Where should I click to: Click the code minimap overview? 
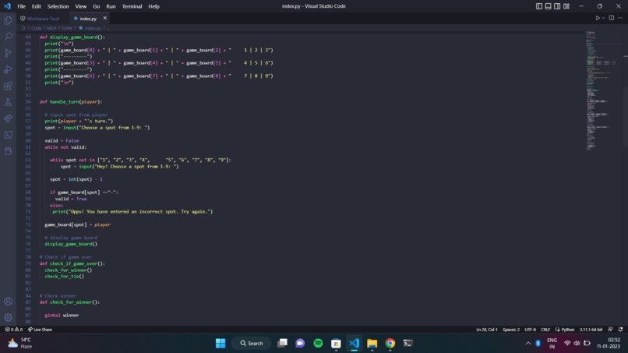click(x=602, y=90)
